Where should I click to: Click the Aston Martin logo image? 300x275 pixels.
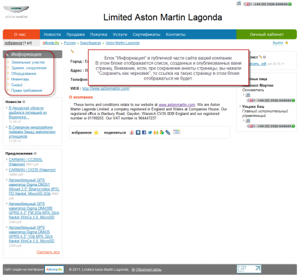pos(16,12)
